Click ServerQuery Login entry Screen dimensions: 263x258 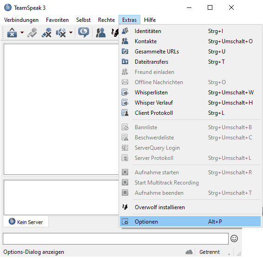pos(190,148)
